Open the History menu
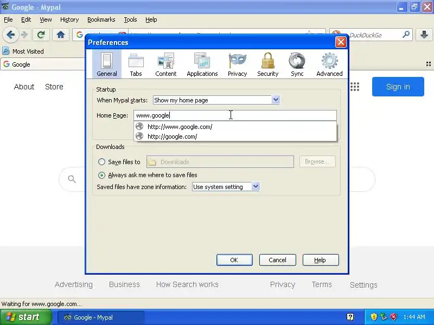This screenshot has height=325, width=434. point(69,19)
